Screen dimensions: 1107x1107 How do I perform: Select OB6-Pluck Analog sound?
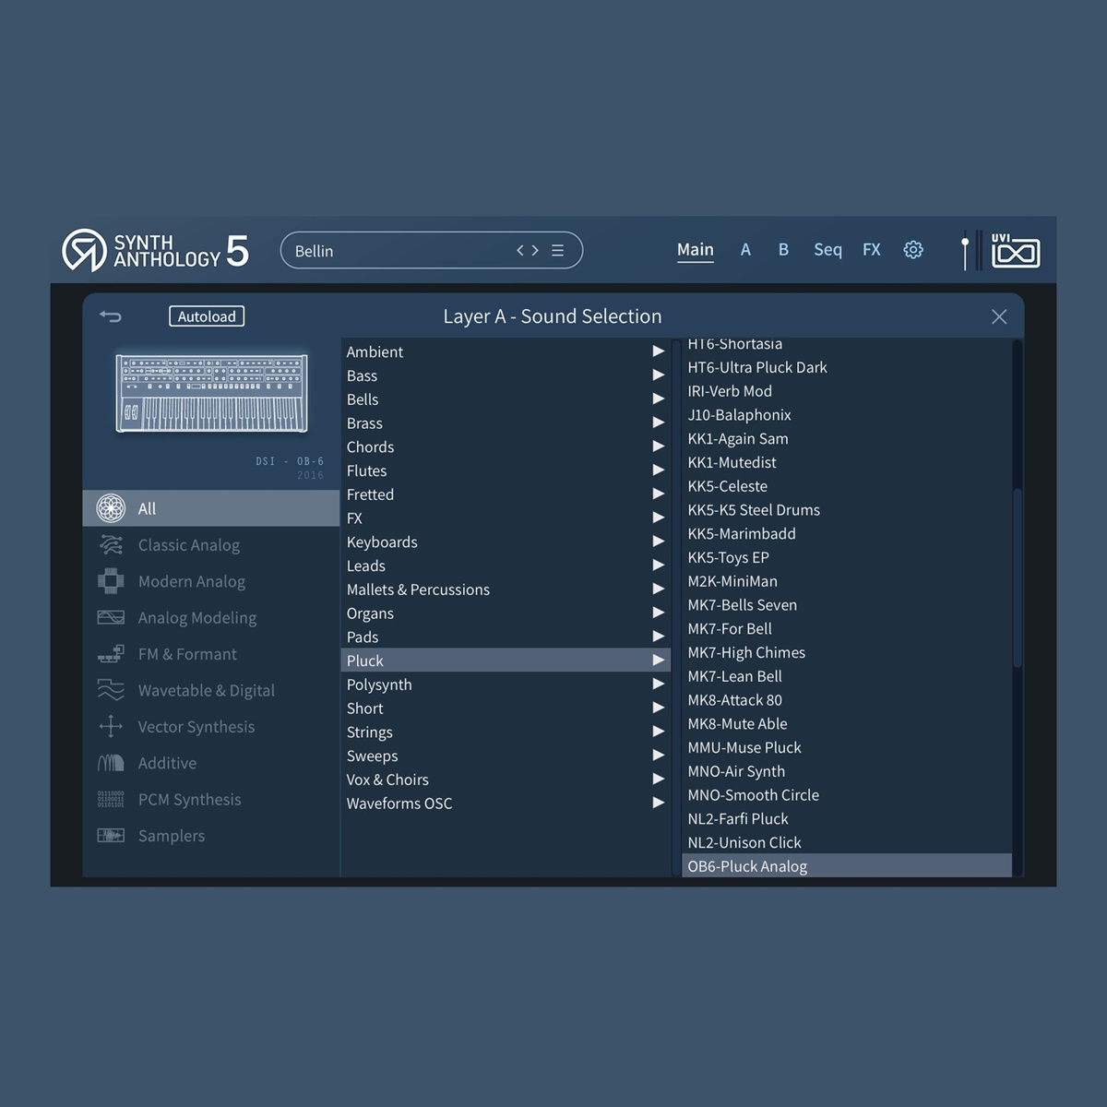(x=847, y=866)
